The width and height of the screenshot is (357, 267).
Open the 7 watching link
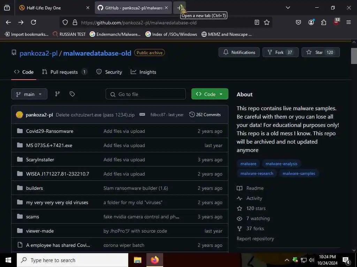(x=253, y=218)
